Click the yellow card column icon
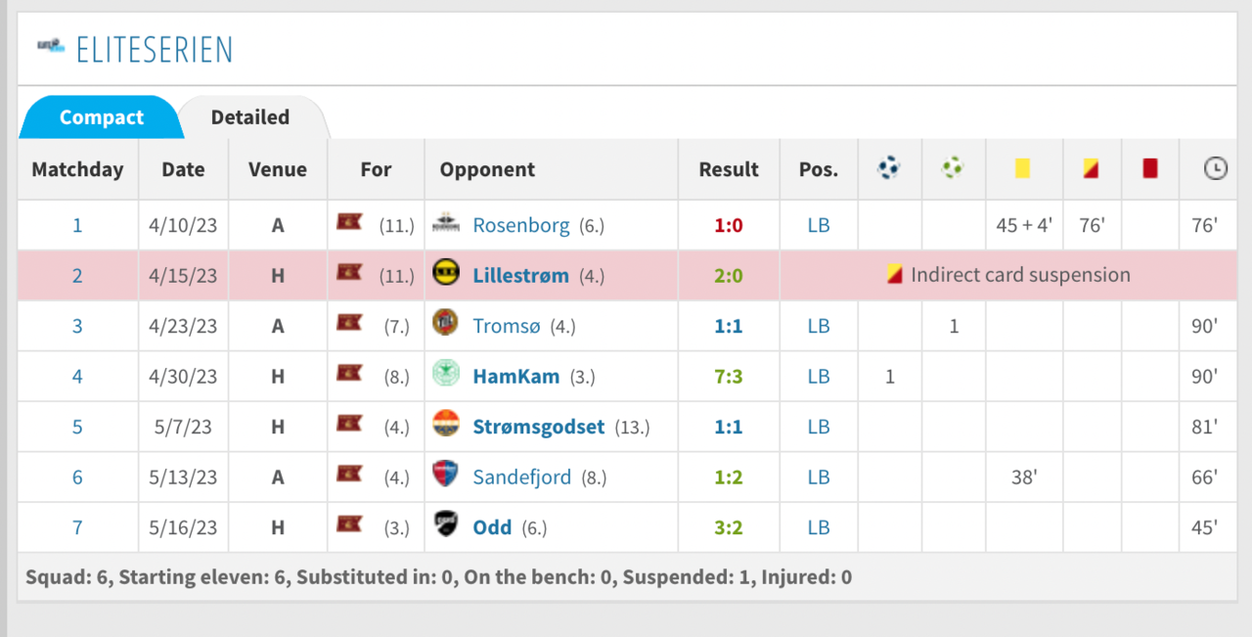Viewport: 1252px width, 637px height. pos(1022,168)
